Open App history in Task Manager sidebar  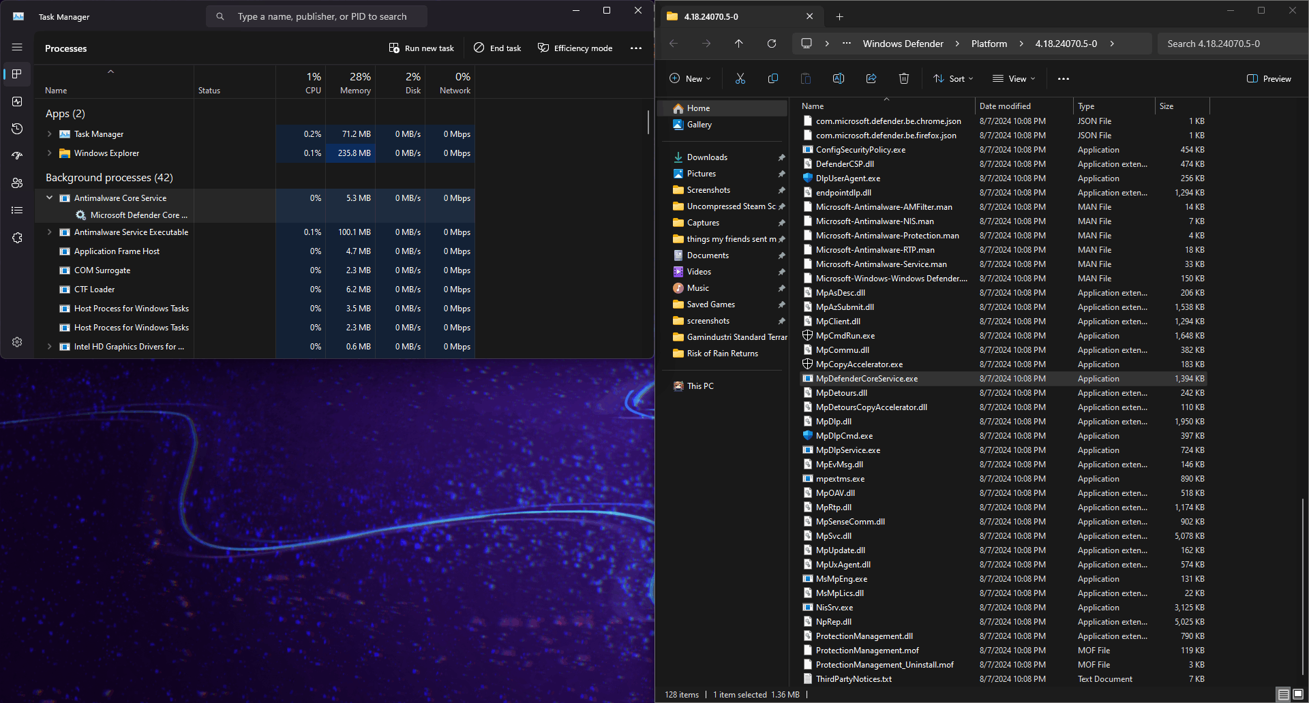tap(17, 129)
